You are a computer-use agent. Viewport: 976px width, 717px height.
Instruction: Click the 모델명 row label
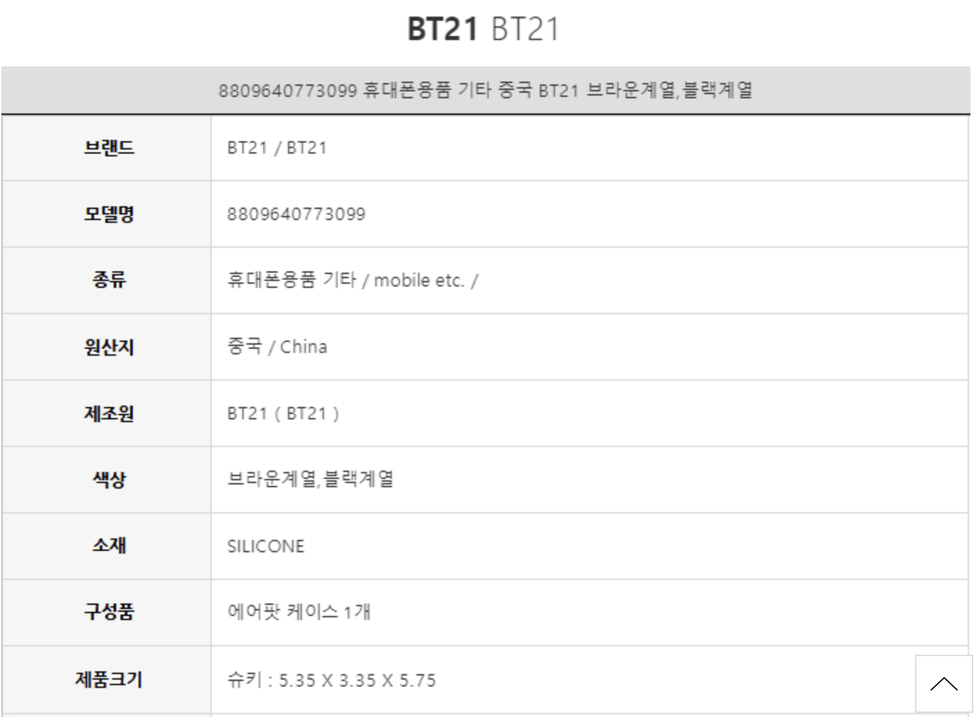point(109,214)
